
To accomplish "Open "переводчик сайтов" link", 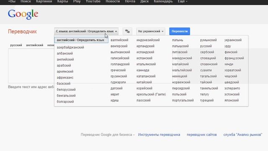I will click(x=202, y=135).
